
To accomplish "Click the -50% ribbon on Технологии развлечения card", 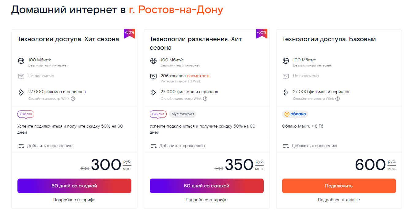I will [262, 33].
